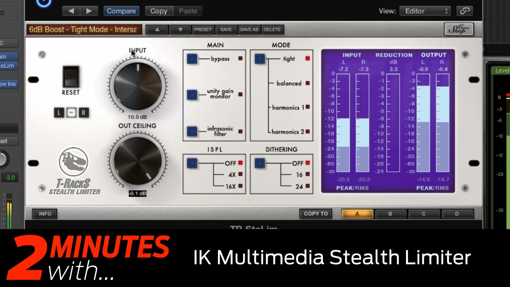Select balanced mode indicator
Viewport: 510px width, 287px height.
pos(308,83)
